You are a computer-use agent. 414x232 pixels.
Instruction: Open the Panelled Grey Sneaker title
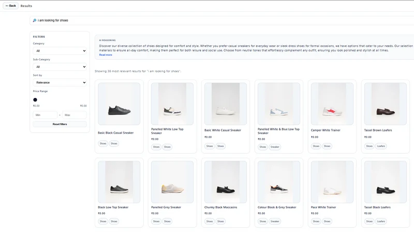[166, 207]
